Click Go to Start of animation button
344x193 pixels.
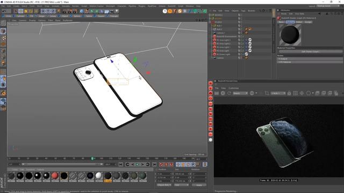point(120,165)
